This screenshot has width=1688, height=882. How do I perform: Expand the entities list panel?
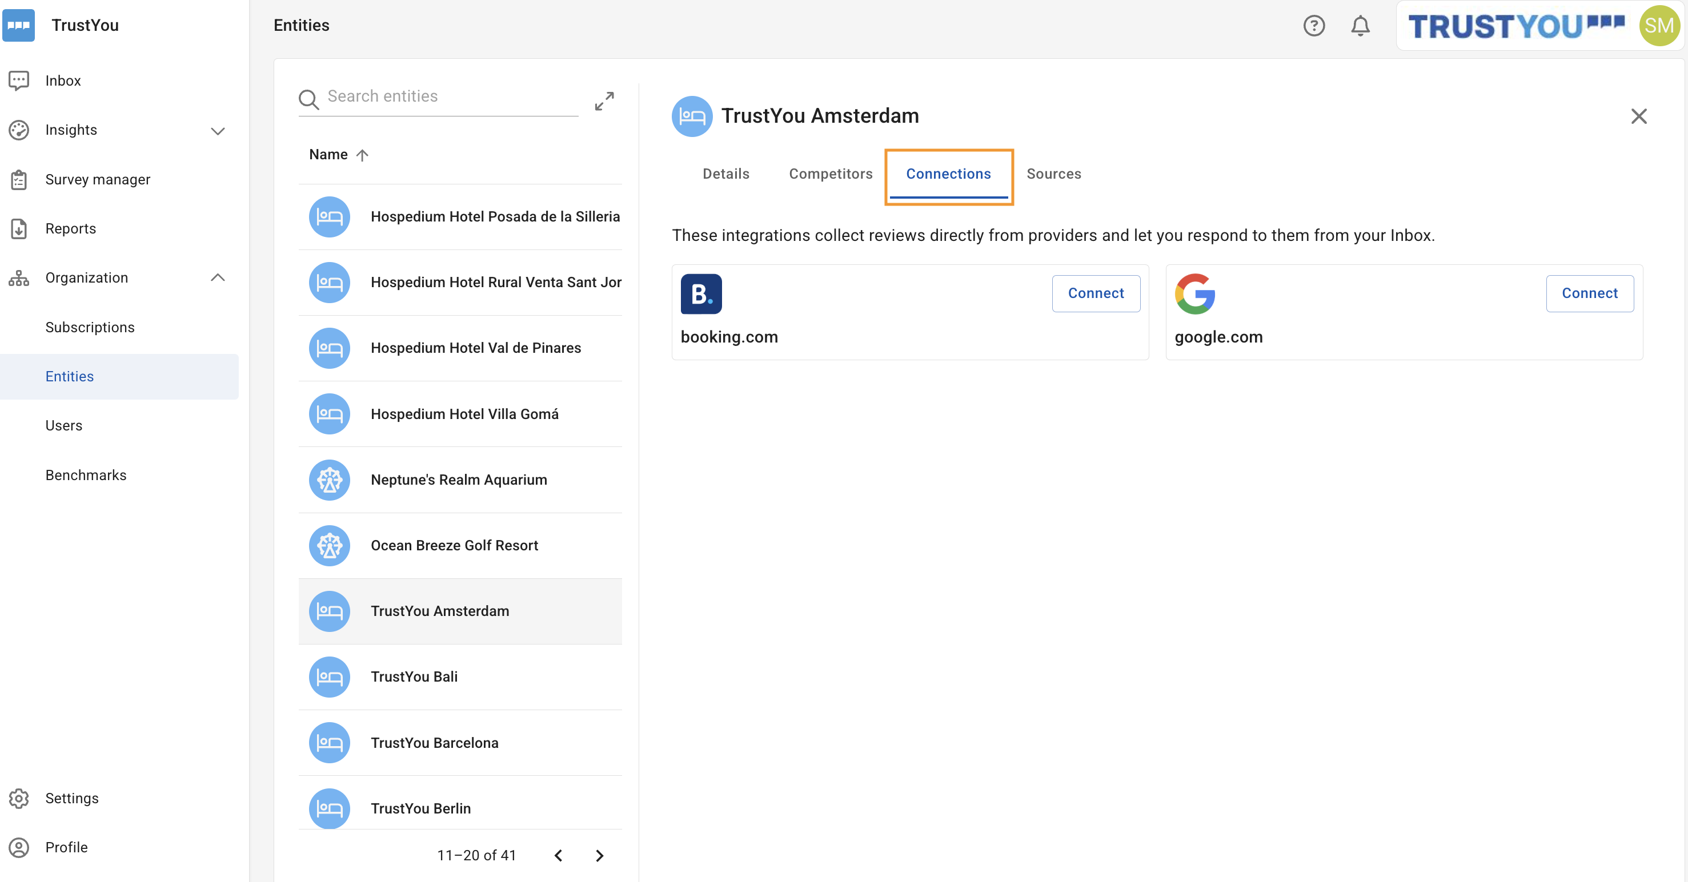(x=604, y=101)
